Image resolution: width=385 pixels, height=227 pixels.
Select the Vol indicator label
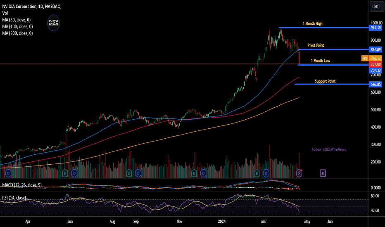tap(5, 13)
